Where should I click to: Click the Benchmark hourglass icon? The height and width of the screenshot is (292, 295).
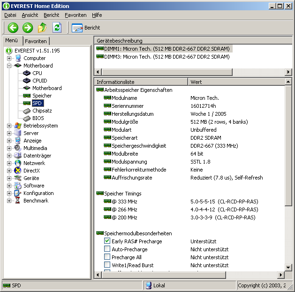click(x=18, y=201)
